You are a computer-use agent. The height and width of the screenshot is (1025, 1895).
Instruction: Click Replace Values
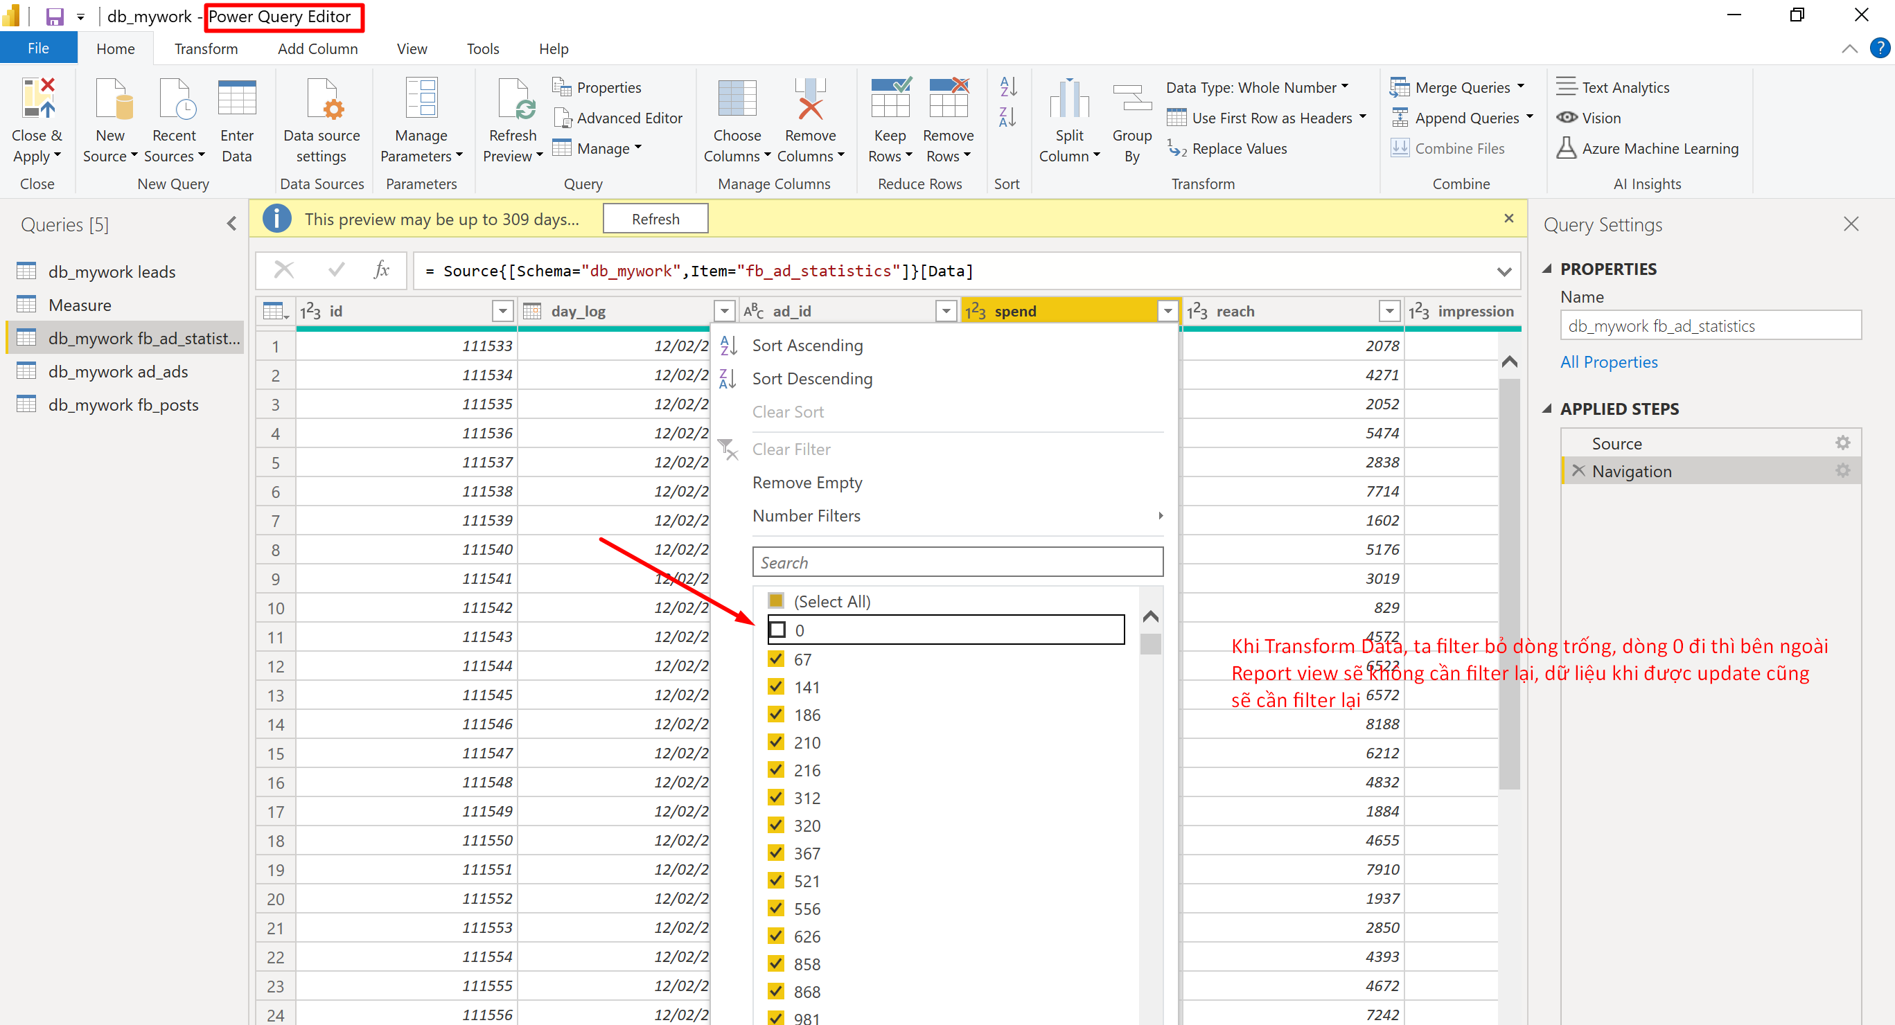point(1227,148)
